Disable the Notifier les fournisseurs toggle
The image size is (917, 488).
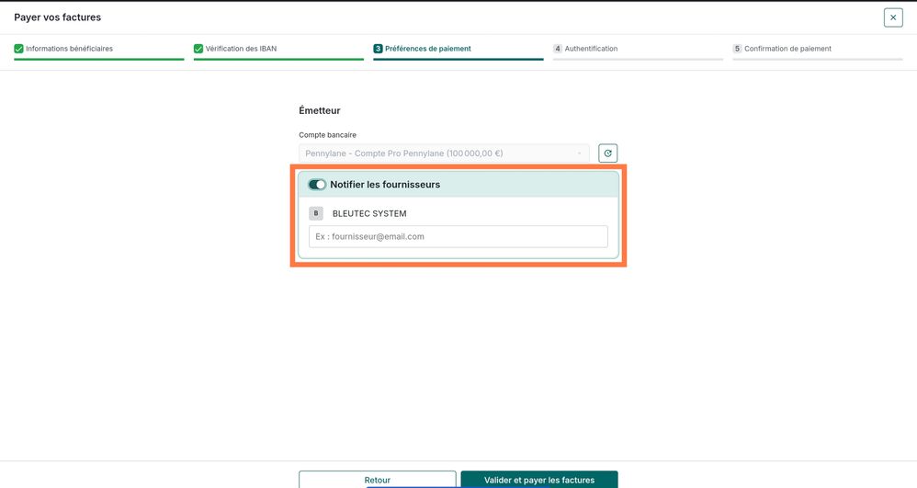[x=317, y=185]
